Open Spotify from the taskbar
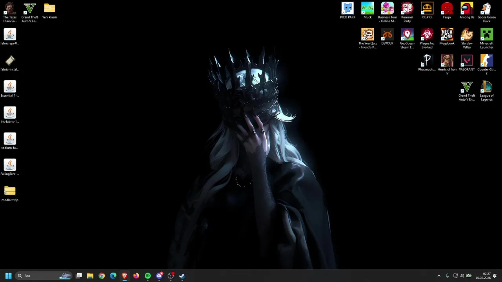This screenshot has height=282, width=502. pos(148,276)
